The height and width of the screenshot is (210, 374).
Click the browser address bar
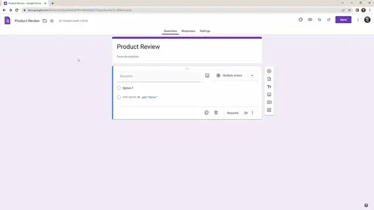(181, 10)
